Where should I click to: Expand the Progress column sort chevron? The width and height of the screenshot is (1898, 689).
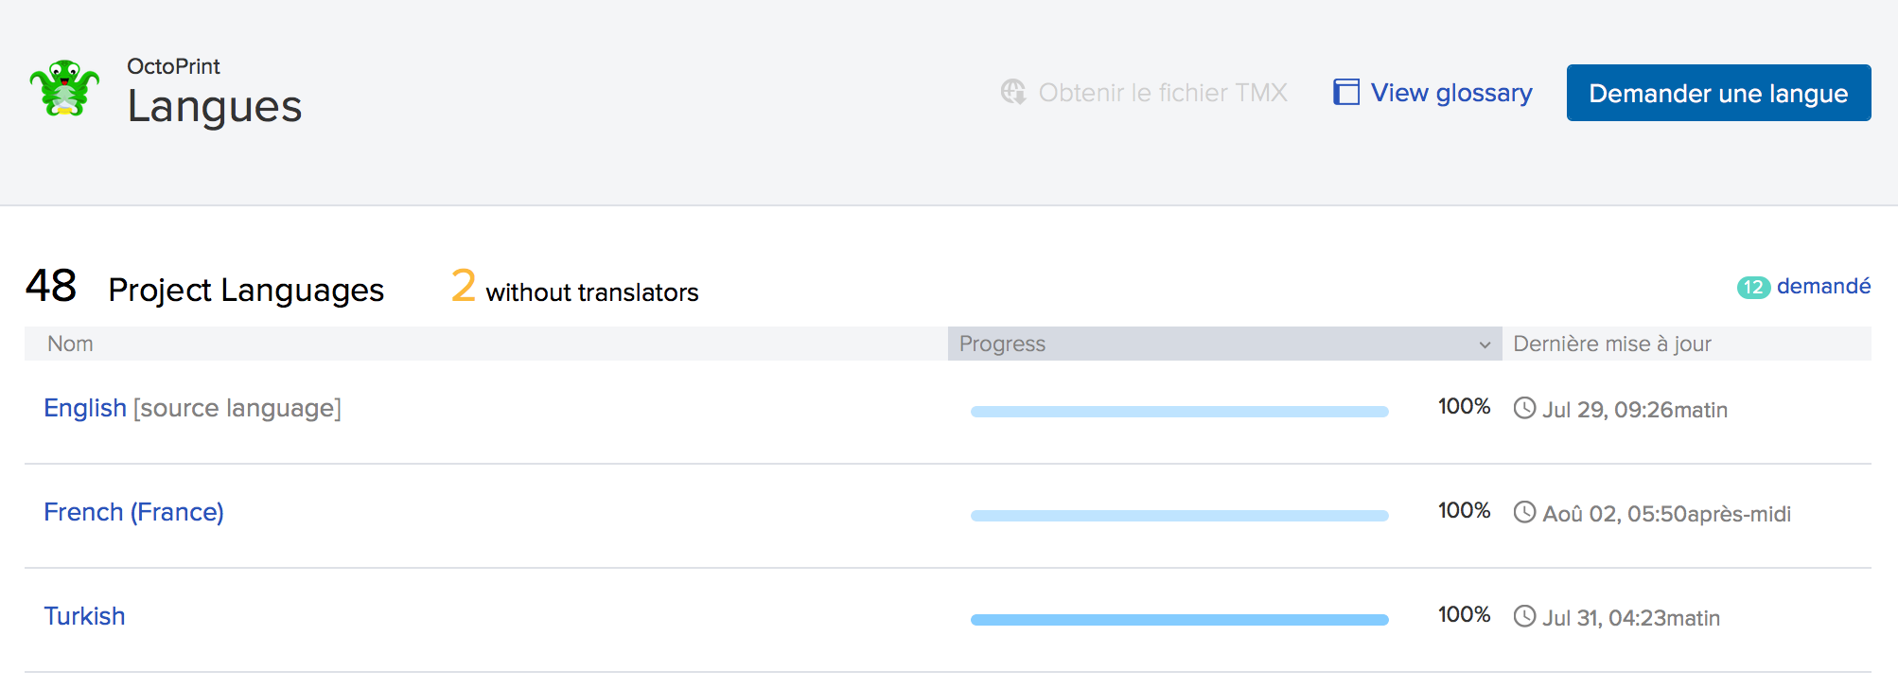pyautogui.click(x=1485, y=344)
